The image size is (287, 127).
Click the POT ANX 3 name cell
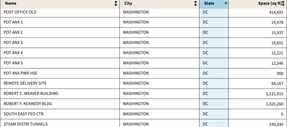click(13, 43)
